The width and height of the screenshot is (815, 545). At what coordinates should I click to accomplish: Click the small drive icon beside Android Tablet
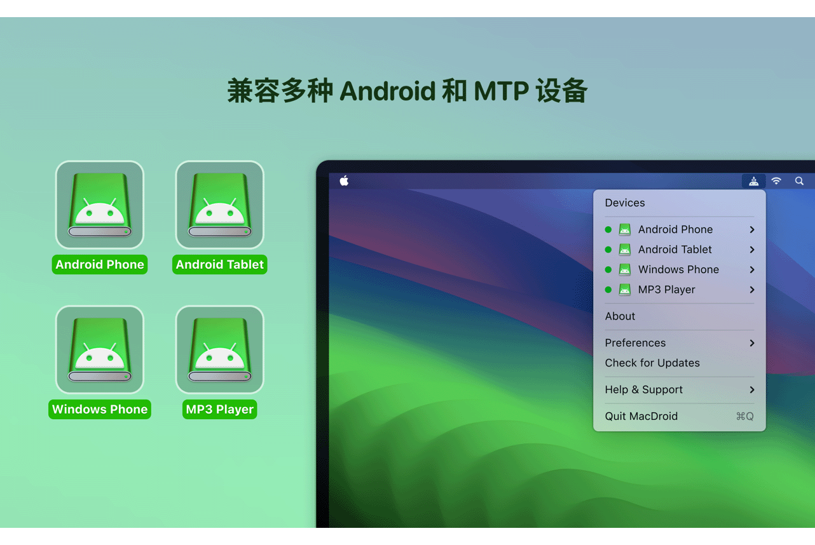pyautogui.click(x=625, y=250)
